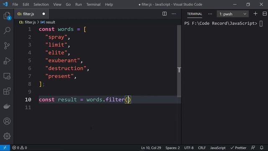Image resolution: width=268 pixels, height=151 pixels.
Task: Split the terminal panel
Action: pos(265,14)
